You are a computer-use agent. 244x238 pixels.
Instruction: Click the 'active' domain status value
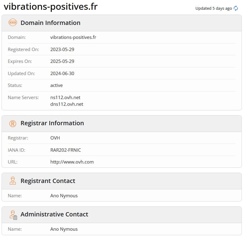tap(56, 85)
